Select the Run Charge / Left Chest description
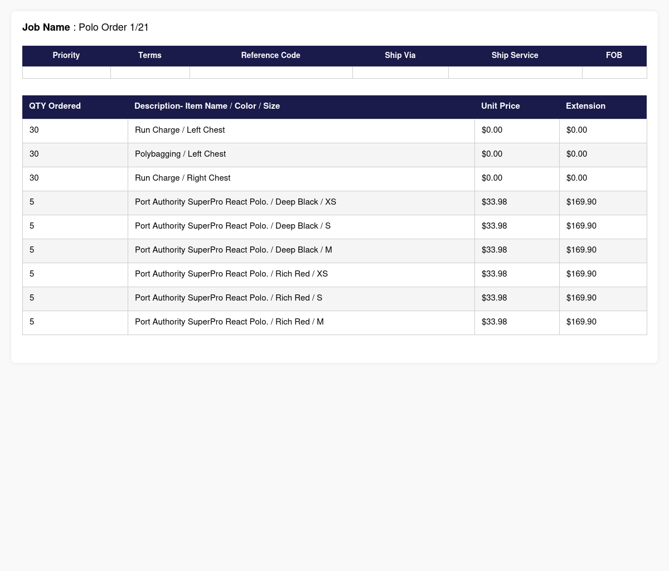Screen dimensions: 669x571 tap(180, 130)
